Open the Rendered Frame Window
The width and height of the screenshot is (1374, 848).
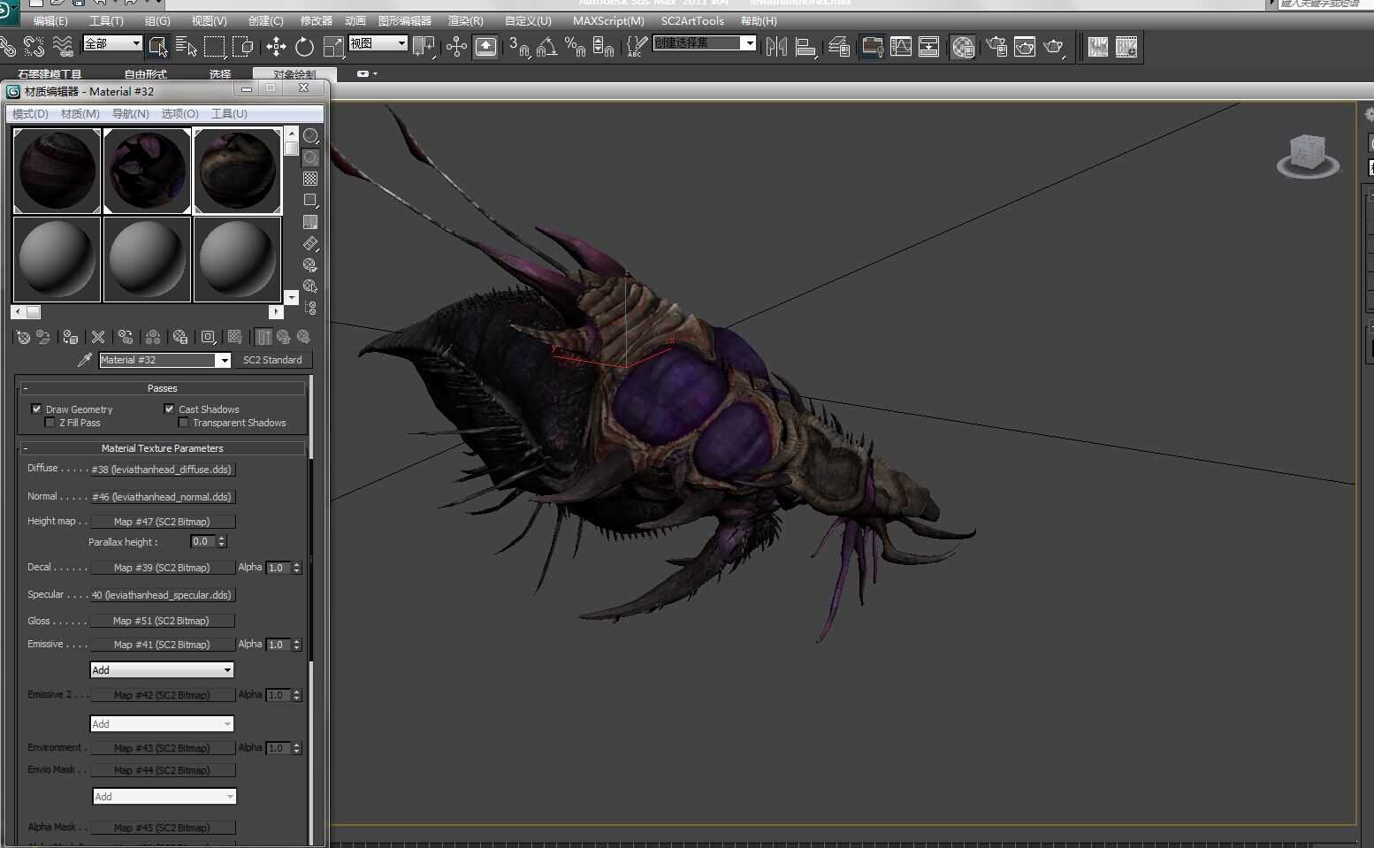(x=1025, y=46)
